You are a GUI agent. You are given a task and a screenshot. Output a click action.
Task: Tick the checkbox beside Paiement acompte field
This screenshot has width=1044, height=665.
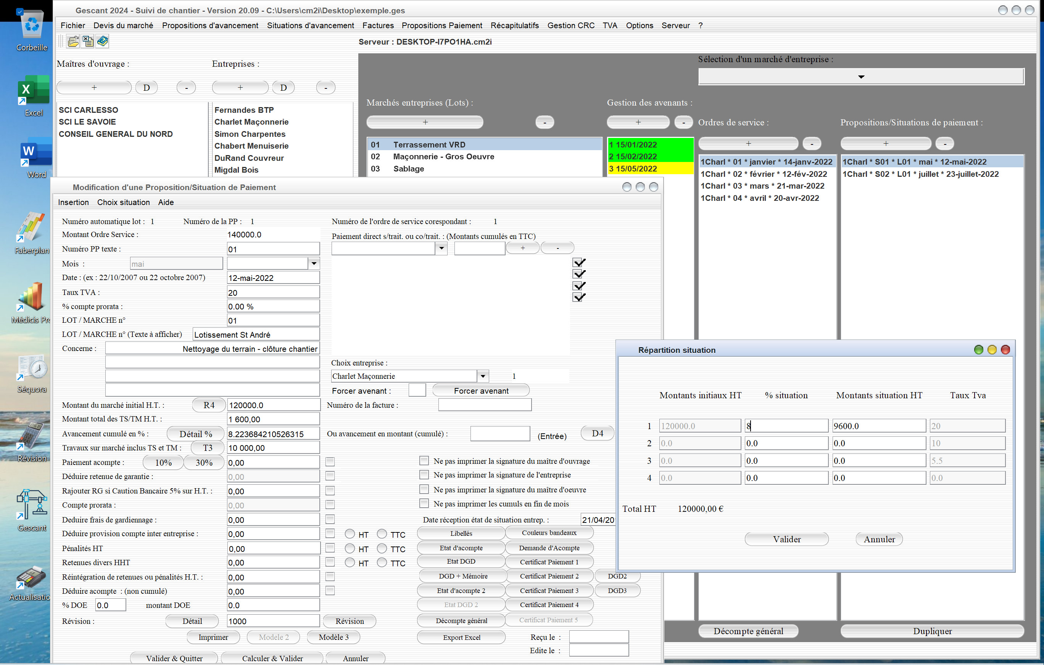[x=330, y=462]
